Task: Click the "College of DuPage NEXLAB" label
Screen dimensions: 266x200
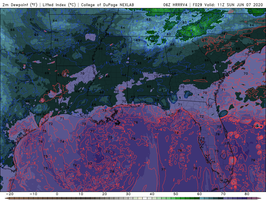Action: [107, 5]
